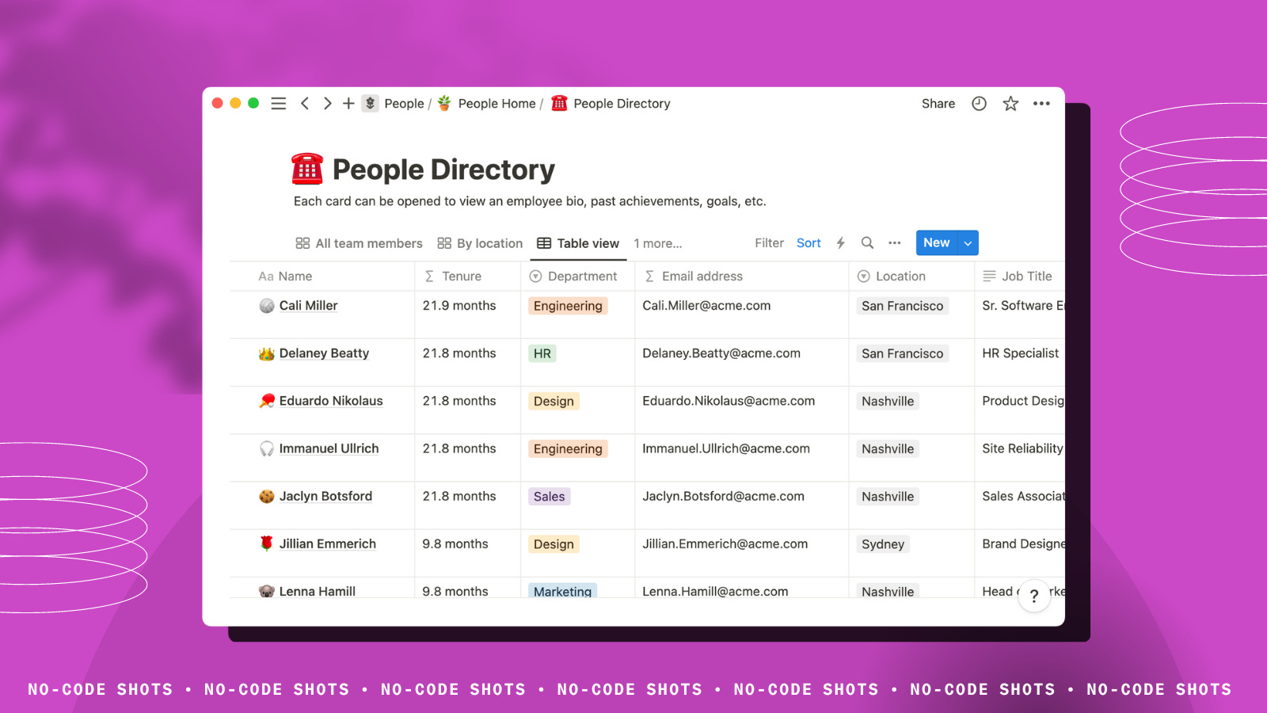Click the red telephone page icon
1267x713 pixels.
(x=307, y=169)
